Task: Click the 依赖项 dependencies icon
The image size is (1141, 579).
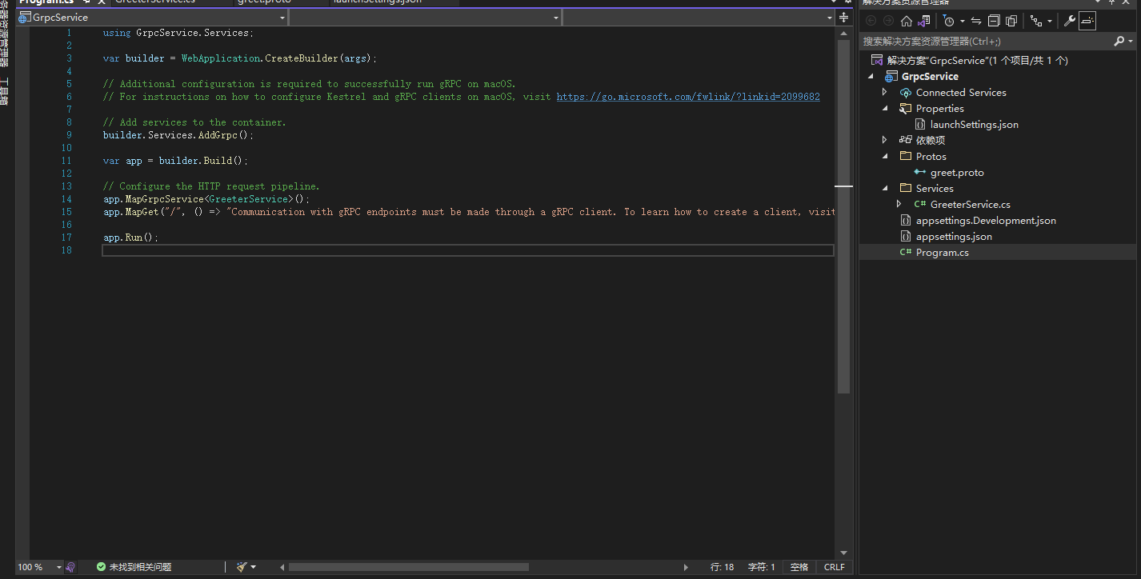Action: (x=906, y=141)
